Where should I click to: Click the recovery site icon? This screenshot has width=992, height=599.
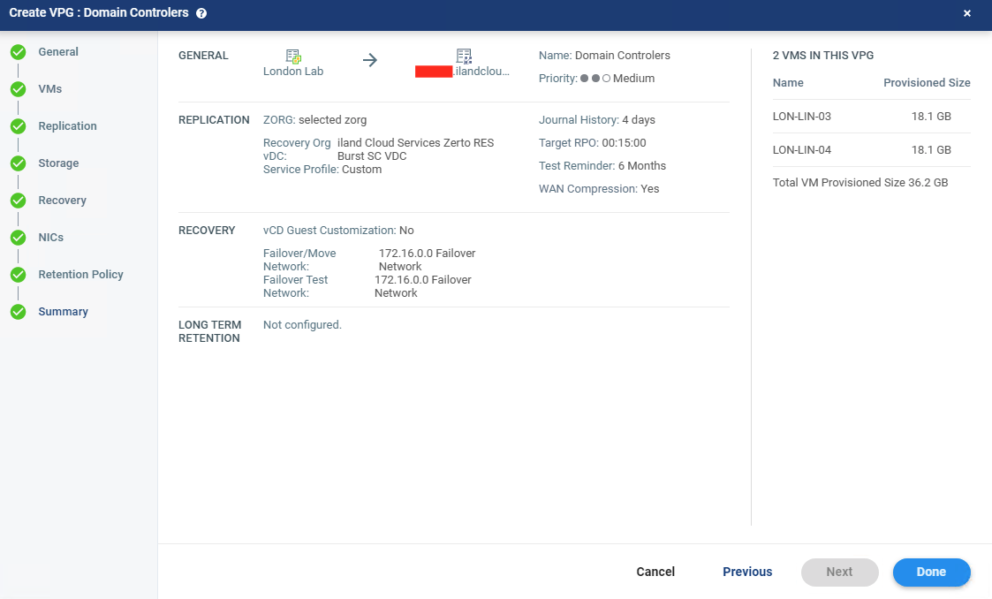pos(464,57)
